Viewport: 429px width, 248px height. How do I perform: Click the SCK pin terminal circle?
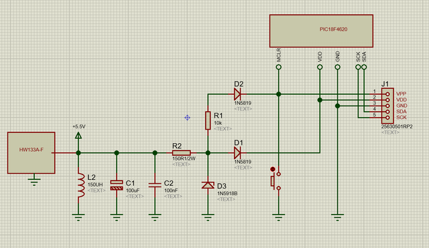click(358, 67)
